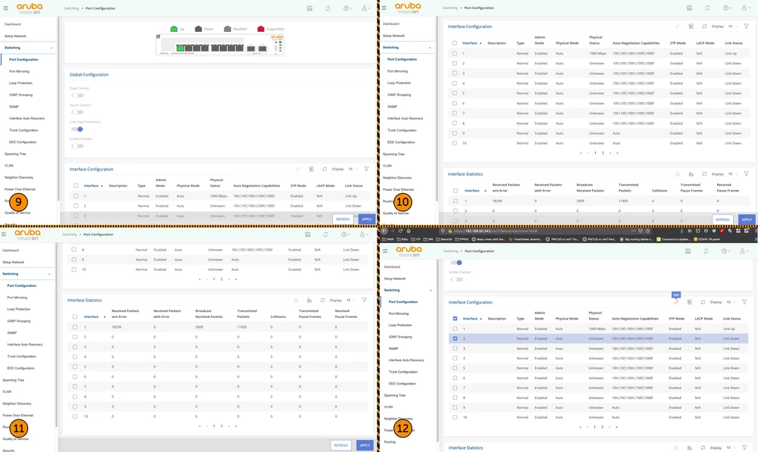Uncheck the selected interface 2 row checkbox
This screenshot has width=758, height=452.
click(455, 338)
